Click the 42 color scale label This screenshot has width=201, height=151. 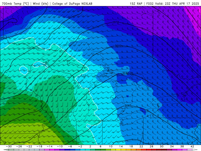pyautogui.click(x=192, y=146)
